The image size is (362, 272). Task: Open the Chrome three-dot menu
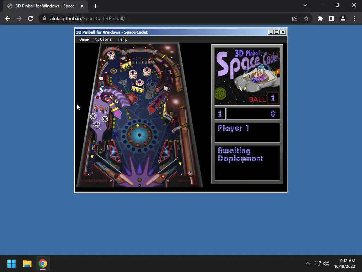354,18
